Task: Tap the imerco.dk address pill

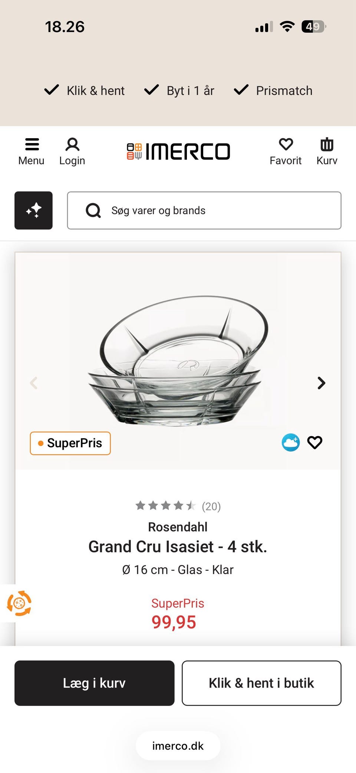Action: tap(178, 746)
